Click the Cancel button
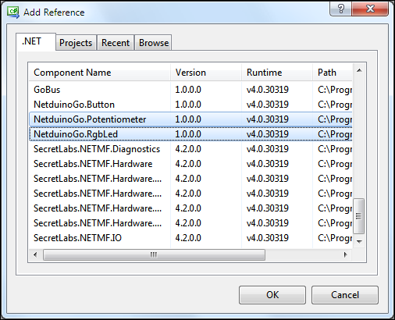The image size is (395, 320). point(345,295)
